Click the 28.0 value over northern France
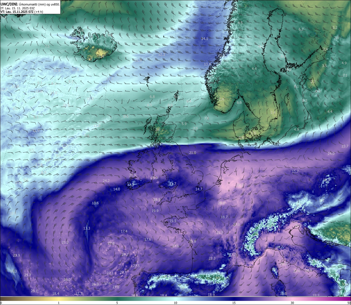Image resolution: width=351 pixels, height=305 pixels. tap(221, 203)
